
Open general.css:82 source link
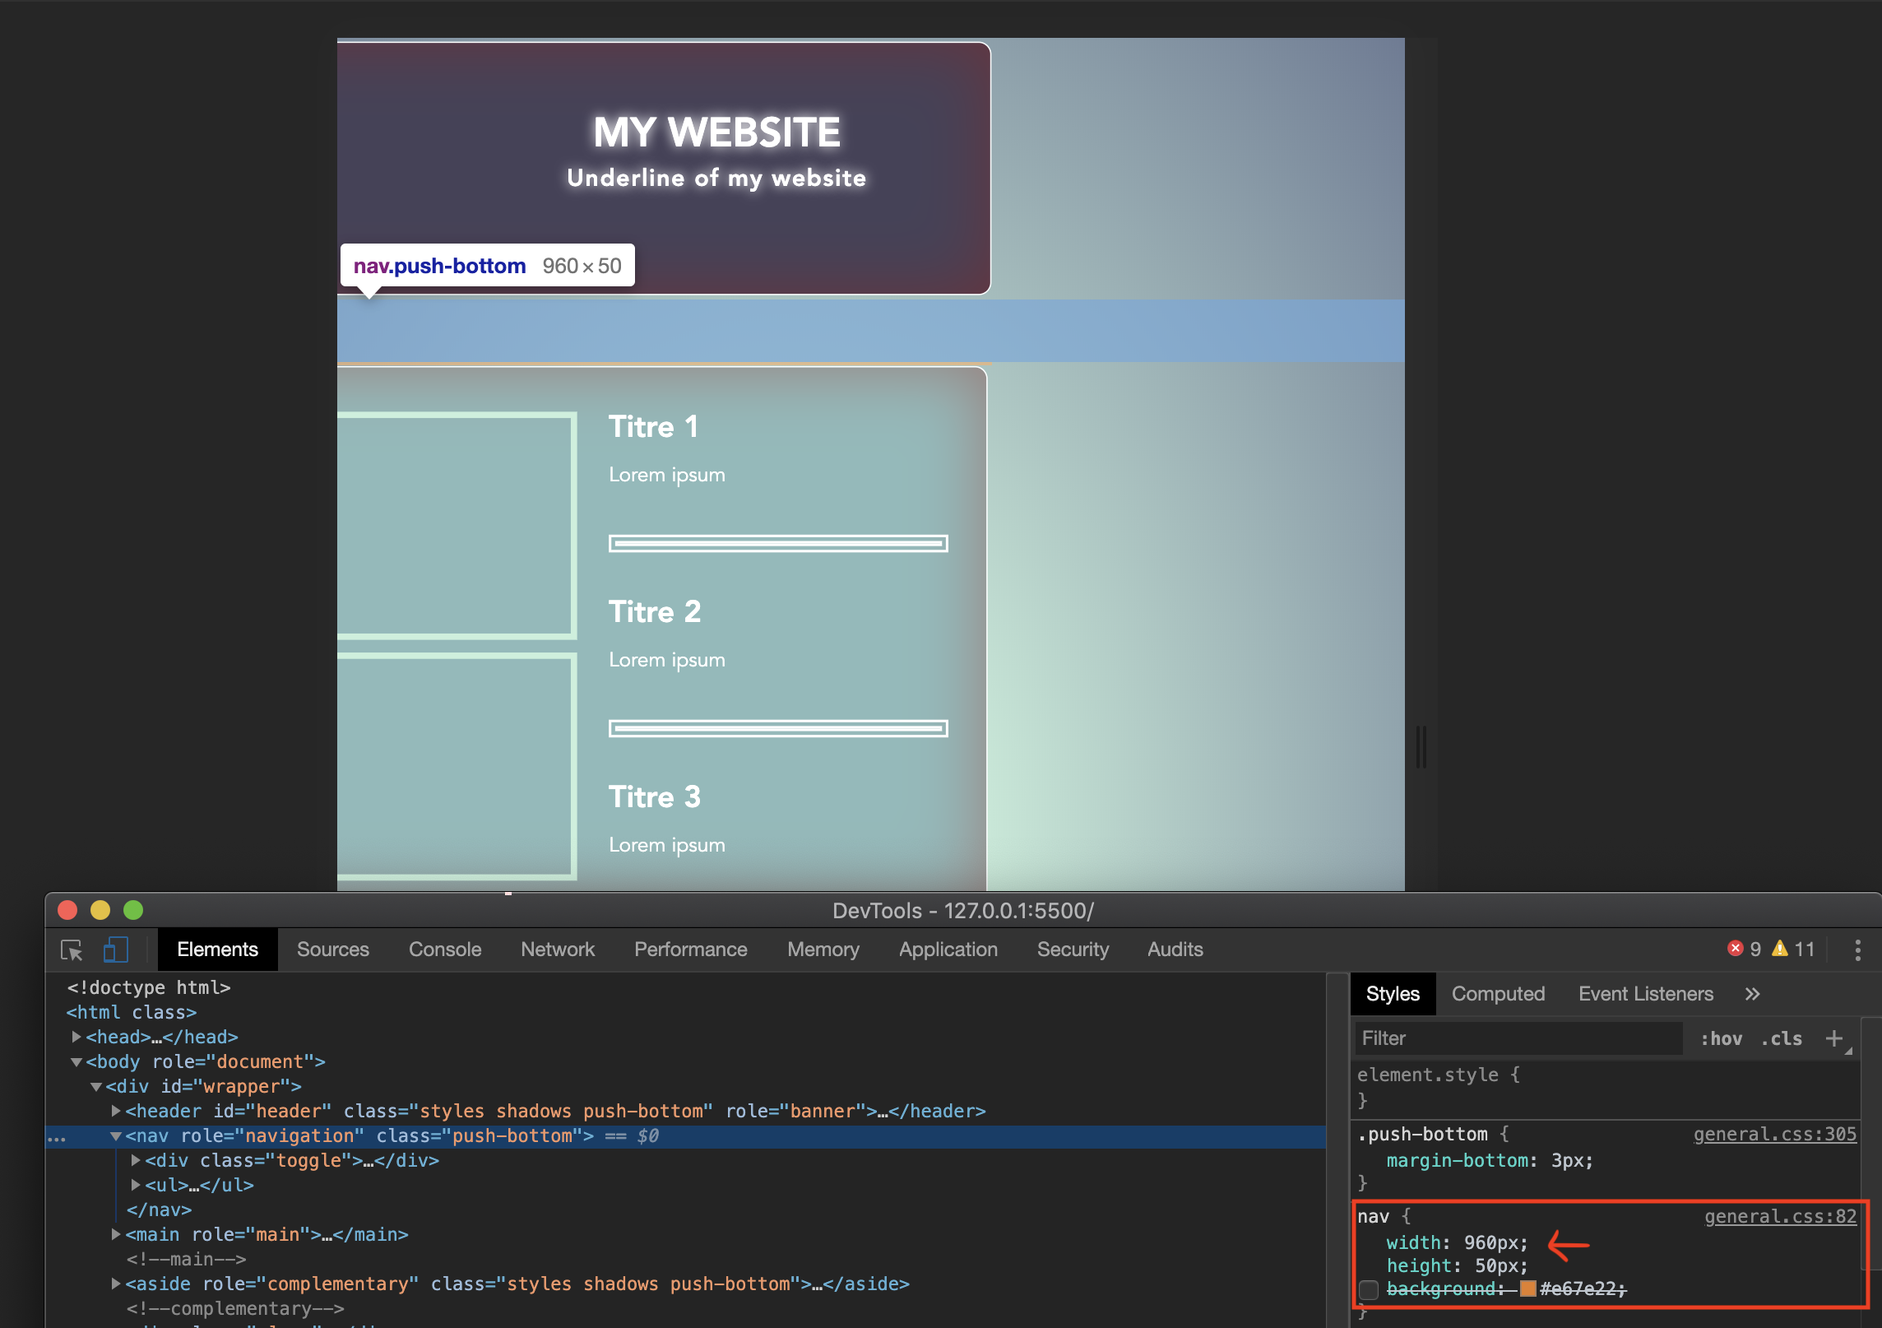point(1779,1217)
